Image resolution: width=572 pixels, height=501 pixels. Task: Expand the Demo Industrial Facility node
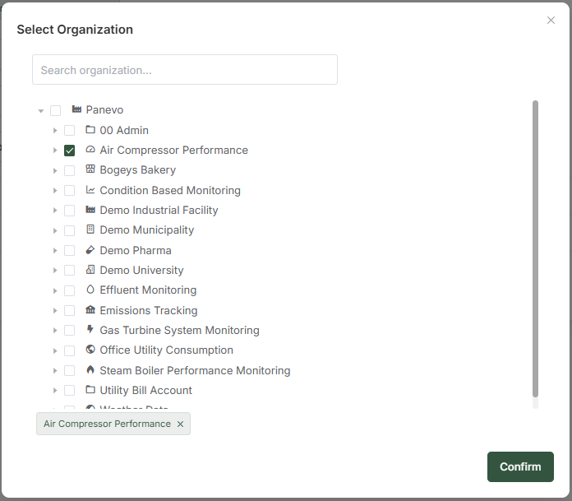pyautogui.click(x=55, y=211)
